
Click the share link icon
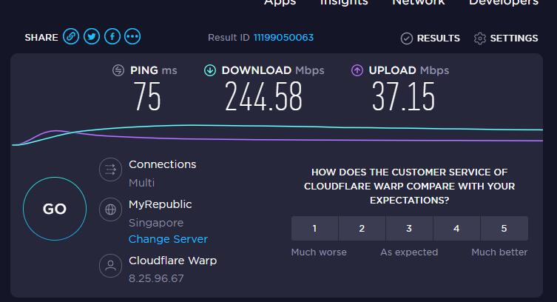[x=71, y=36]
